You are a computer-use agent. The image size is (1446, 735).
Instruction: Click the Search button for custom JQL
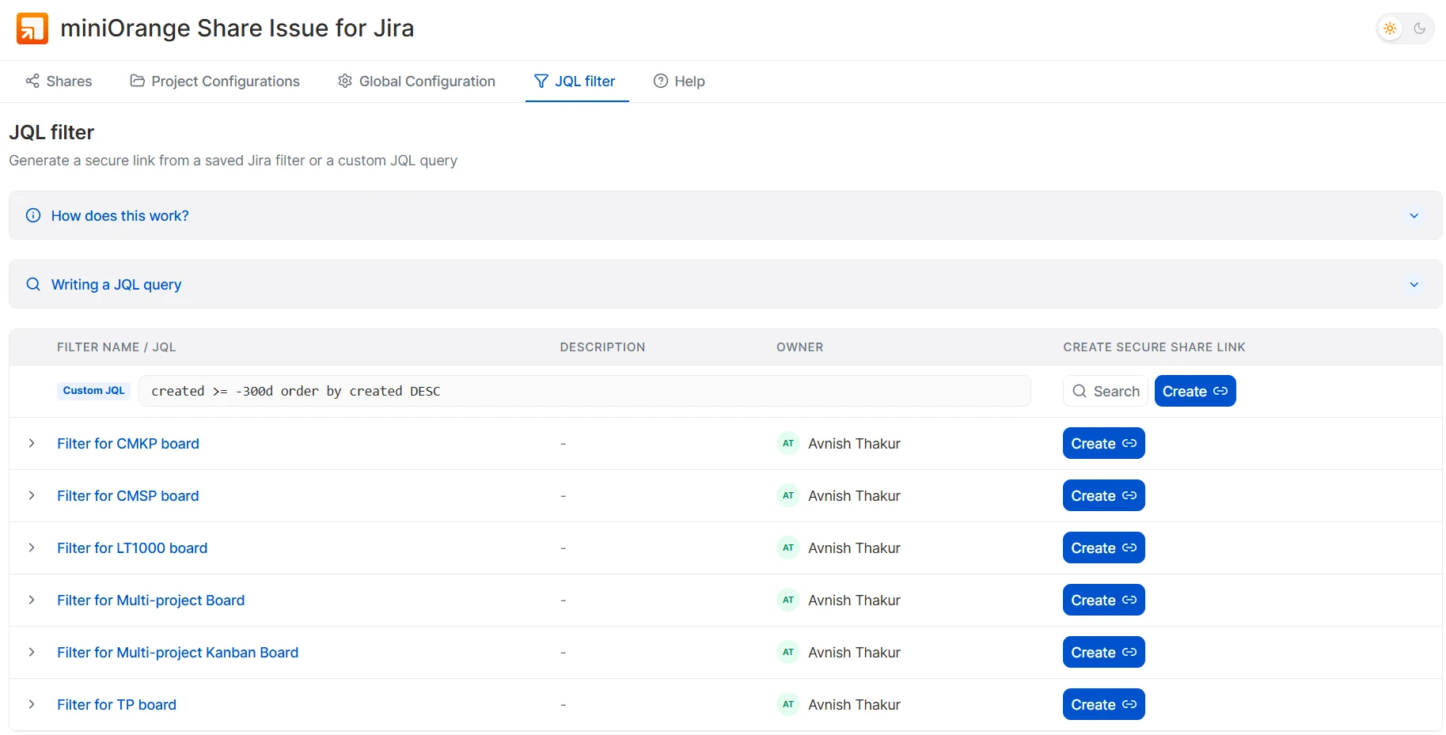pyautogui.click(x=1105, y=391)
